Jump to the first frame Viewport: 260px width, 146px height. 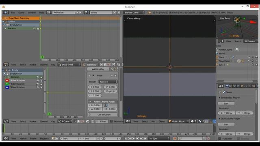click(126, 138)
